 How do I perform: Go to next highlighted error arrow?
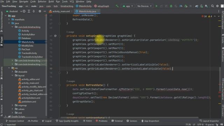pos(218,16)
